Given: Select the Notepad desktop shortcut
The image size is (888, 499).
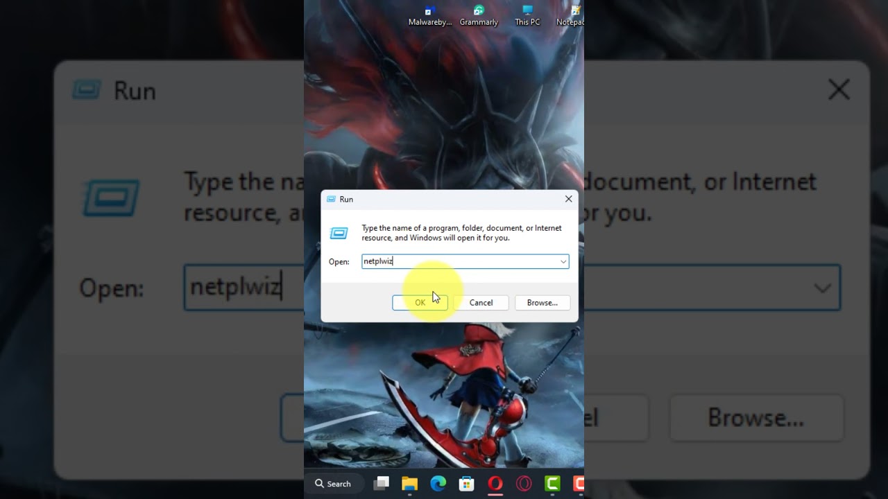Looking at the screenshot, I should click(572, 15).
